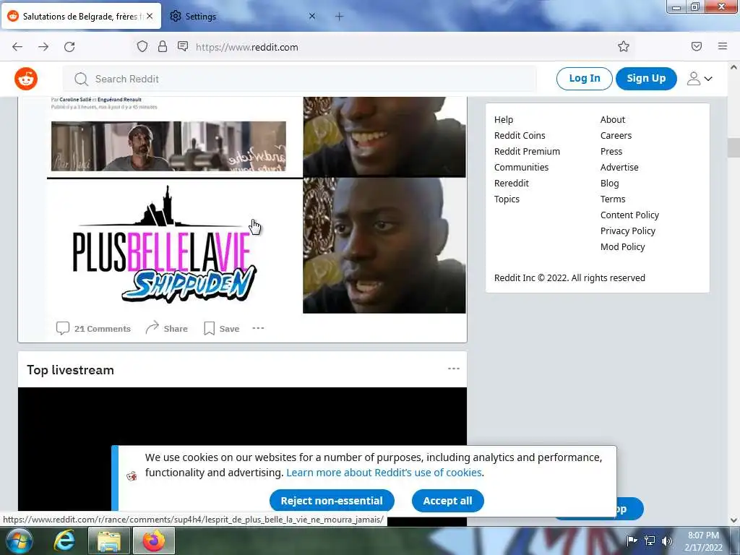The width and height of the screenshot is (740, 555).
Task: Click the Careers link
Action: coord(616,135)
